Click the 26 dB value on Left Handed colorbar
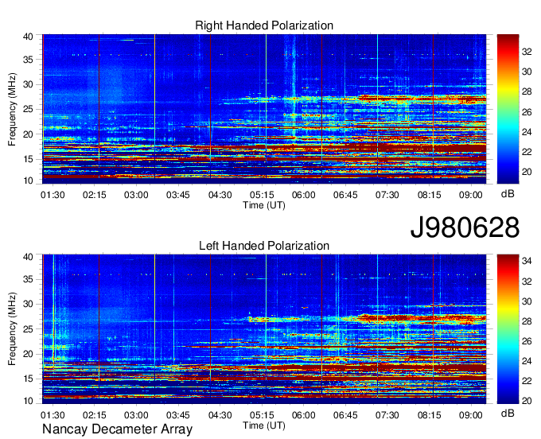 [527, 341]
